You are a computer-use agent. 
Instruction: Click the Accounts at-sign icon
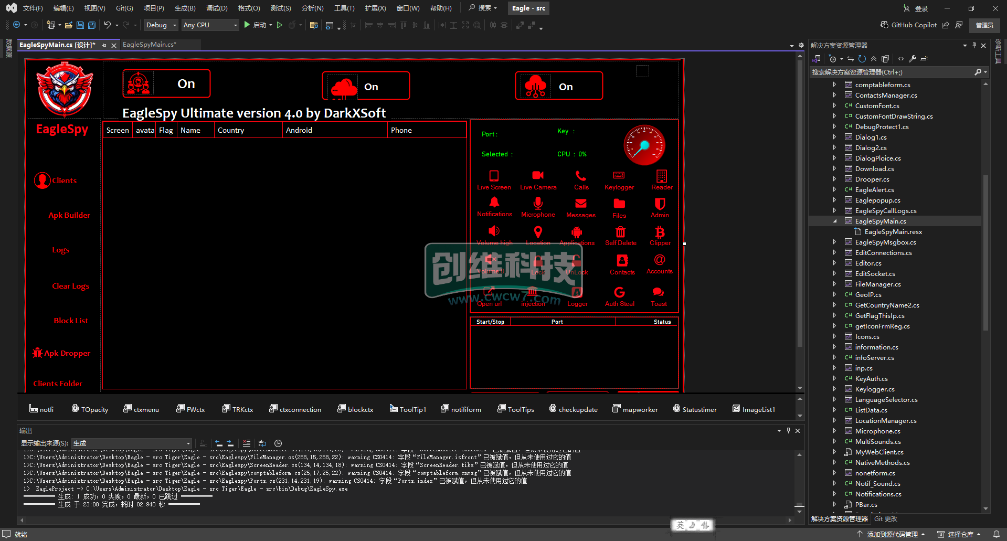pyautogui.click(x=660, y=260)
